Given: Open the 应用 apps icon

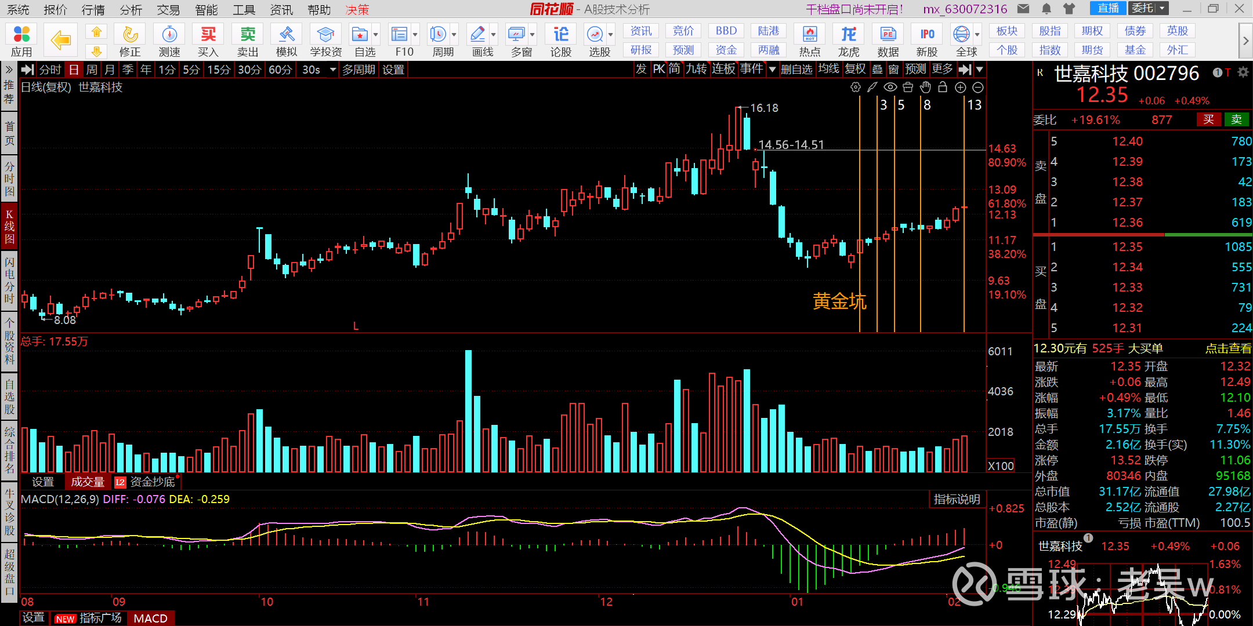Looking at the screenshot, I should (x=21, y=40).
